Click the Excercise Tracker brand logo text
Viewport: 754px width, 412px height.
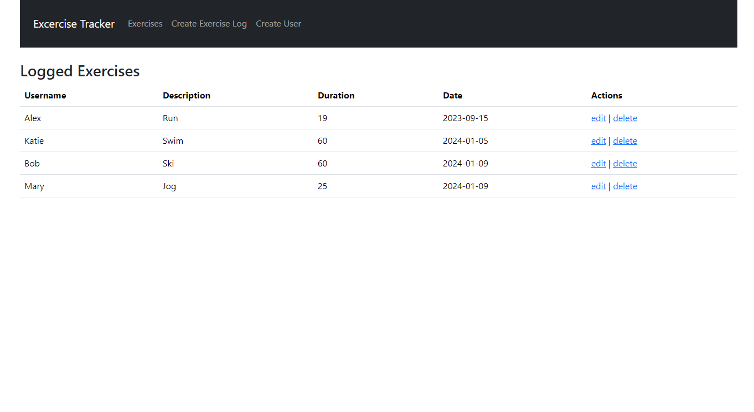point(74,24)
